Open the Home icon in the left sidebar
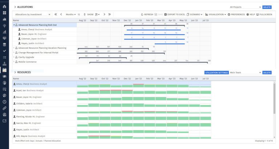The image size is (279, 149). tap(4, 6)
